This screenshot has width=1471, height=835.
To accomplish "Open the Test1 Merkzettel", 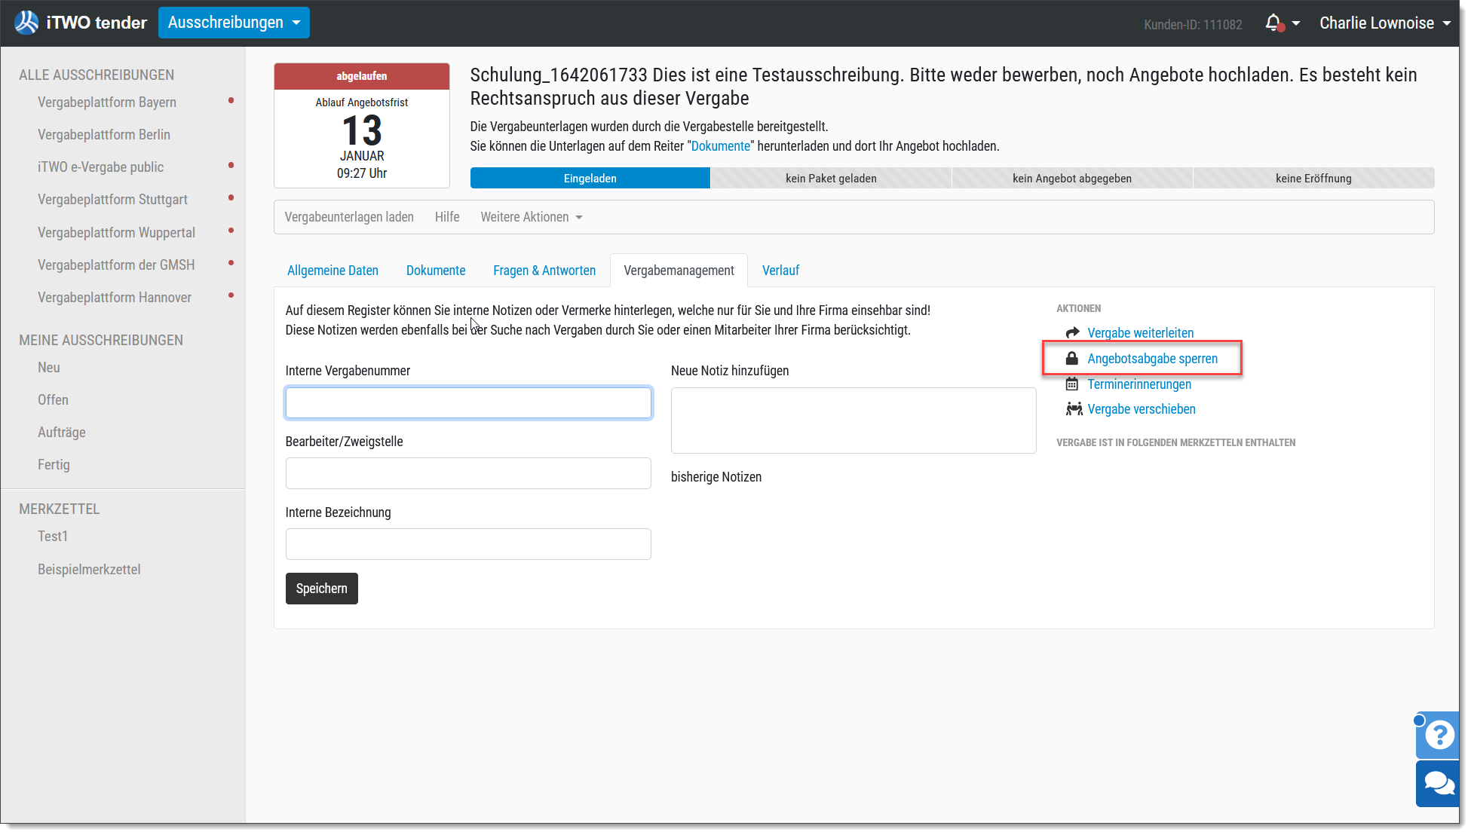I will point(53,536).
